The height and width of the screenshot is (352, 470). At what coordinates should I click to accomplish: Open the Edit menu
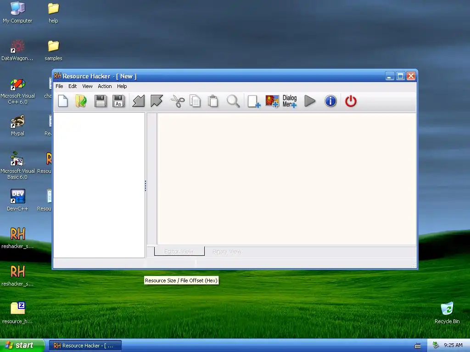[x=73, y=86]
